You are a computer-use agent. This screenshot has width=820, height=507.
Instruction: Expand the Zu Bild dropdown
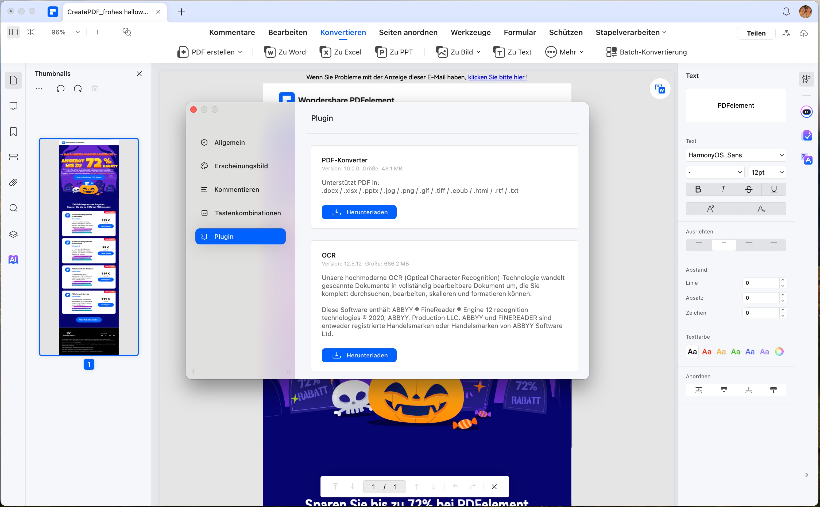point(478,52)
